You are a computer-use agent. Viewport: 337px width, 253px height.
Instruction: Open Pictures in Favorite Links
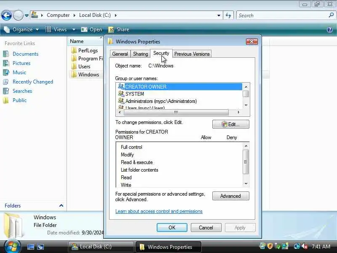pos(21,63)
